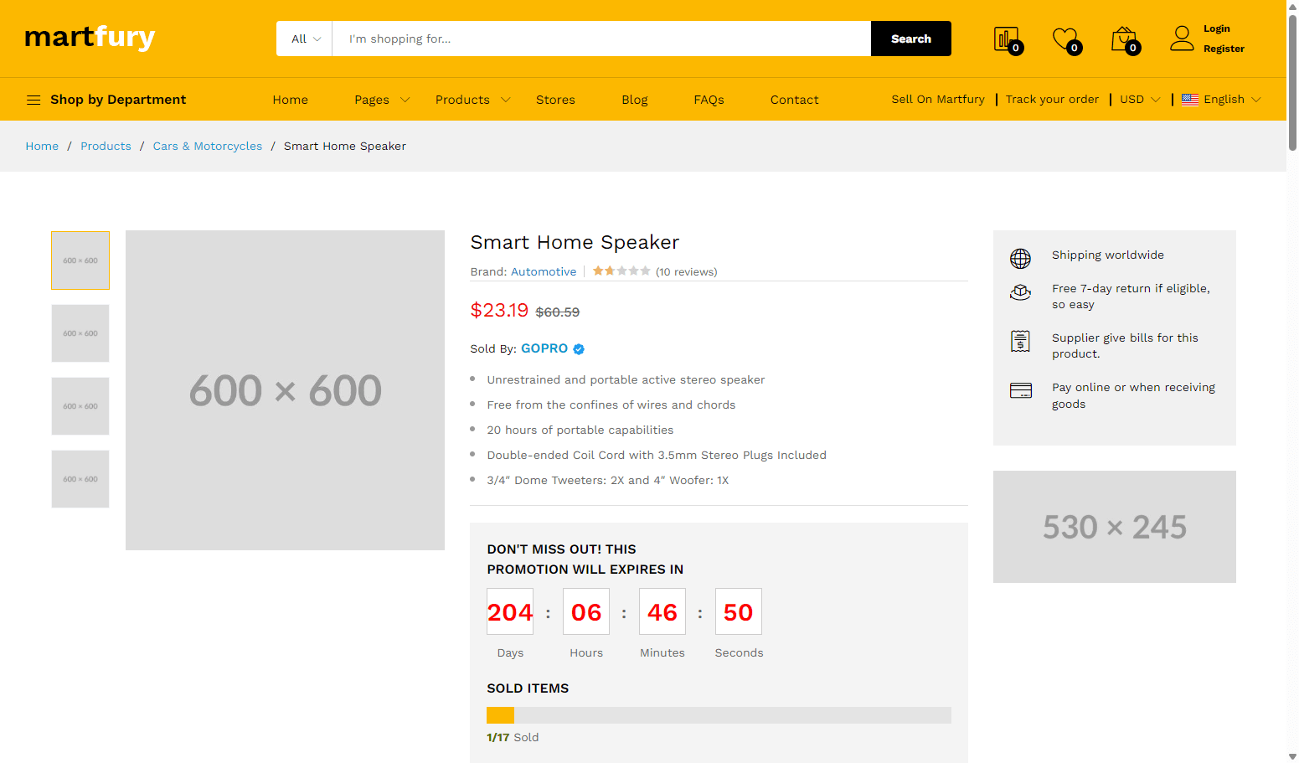Open the English language dropdown

(1221, 100)
